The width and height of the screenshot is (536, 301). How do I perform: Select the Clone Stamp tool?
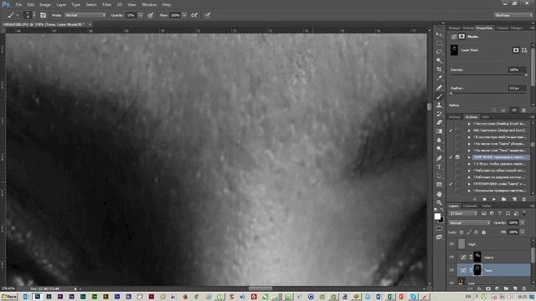(439, 105)
